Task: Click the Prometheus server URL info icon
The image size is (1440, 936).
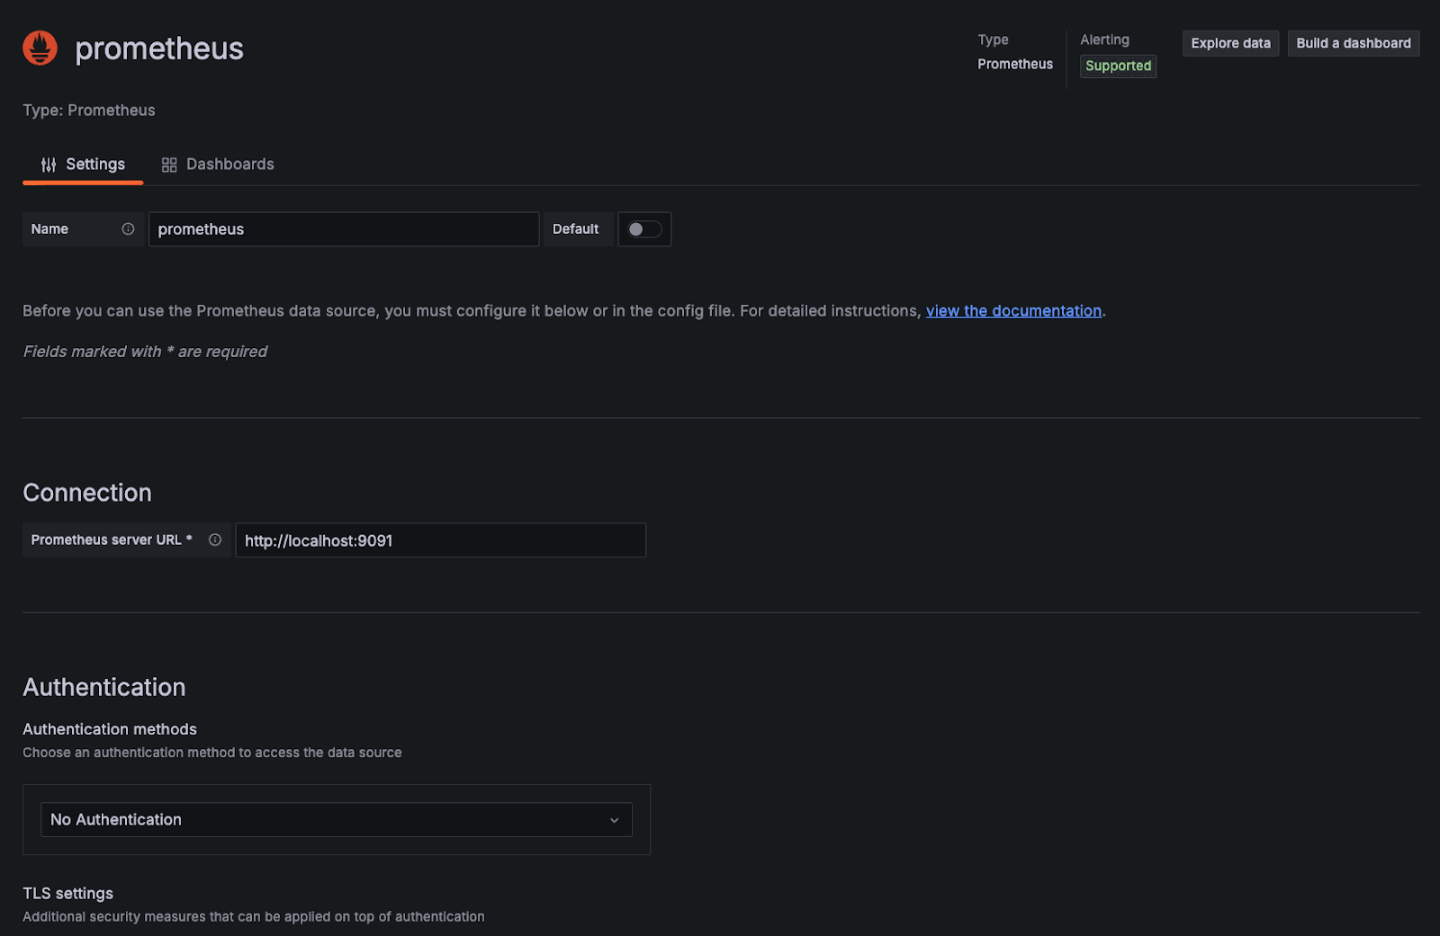Action: coord(215,540)
